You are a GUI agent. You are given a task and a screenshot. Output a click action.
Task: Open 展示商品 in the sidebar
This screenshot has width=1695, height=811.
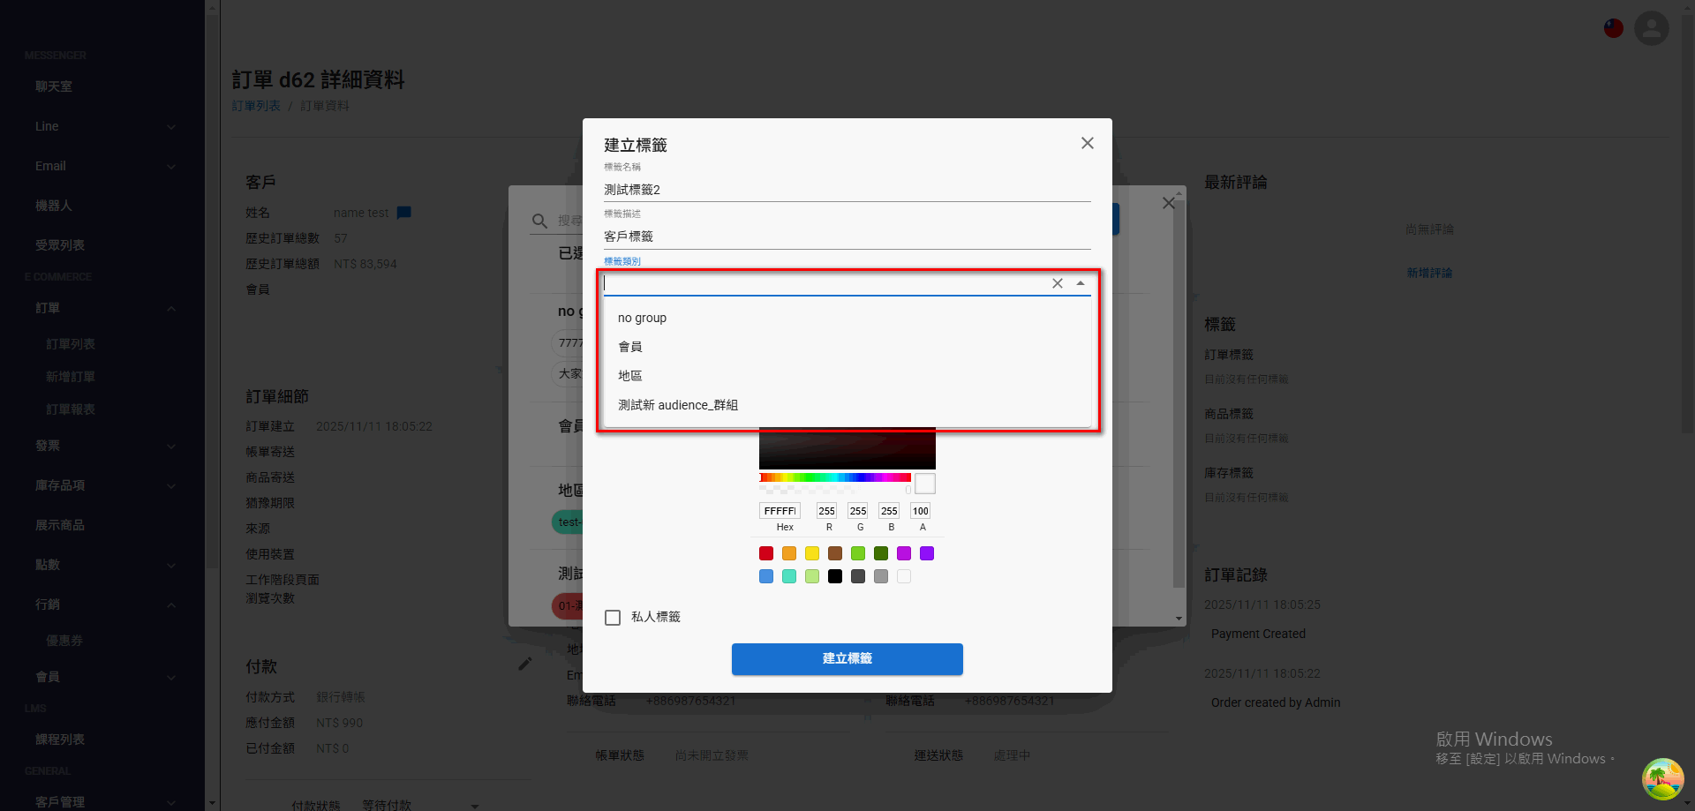60,525
